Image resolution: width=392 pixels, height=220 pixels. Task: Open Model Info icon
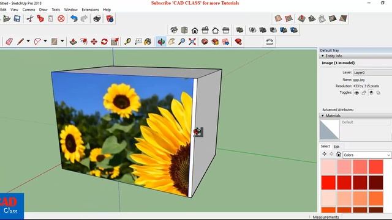pos(110,19)
